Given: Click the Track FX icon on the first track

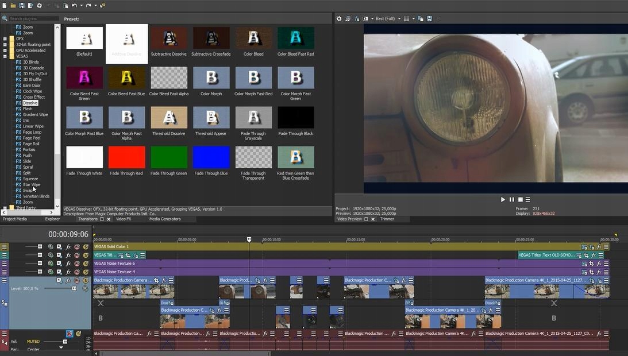Looking at the screenshot, I should click(x=68, y=247).
